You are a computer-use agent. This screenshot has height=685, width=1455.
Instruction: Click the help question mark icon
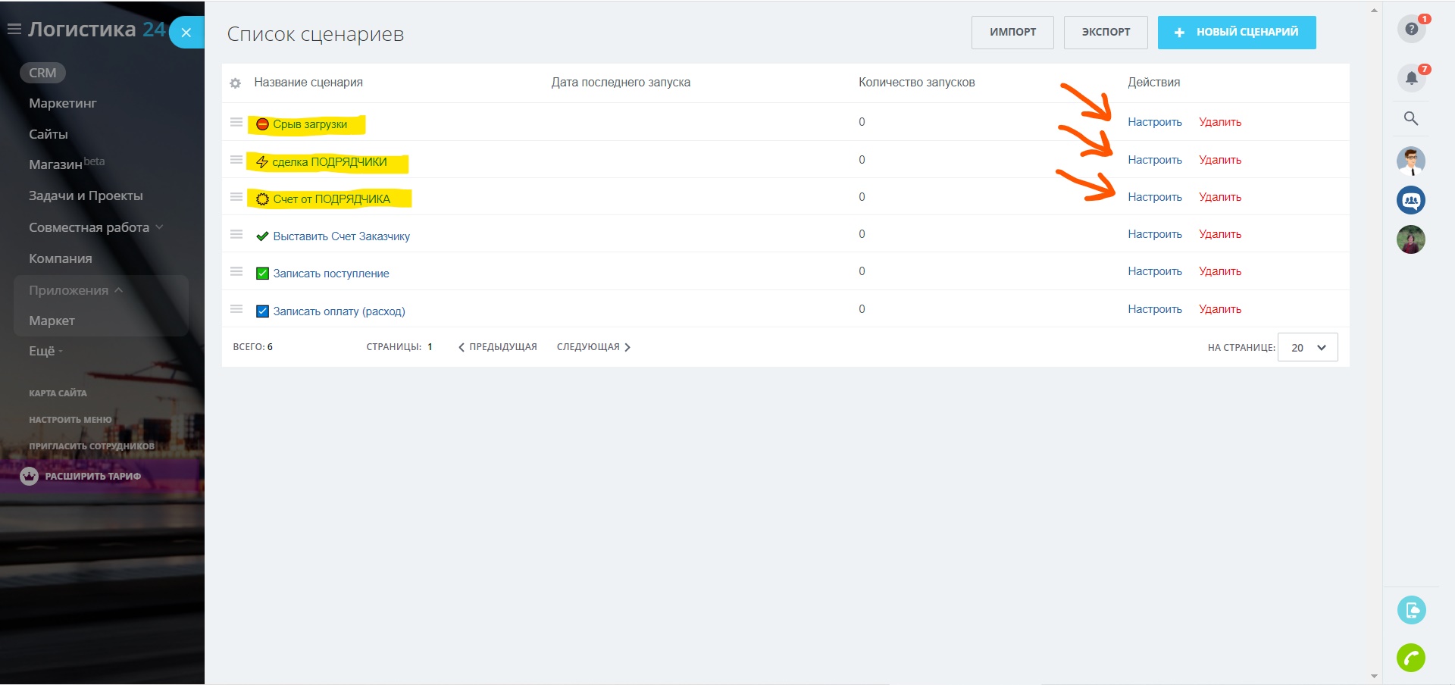pyautogui.click(x=1411, y=30)
